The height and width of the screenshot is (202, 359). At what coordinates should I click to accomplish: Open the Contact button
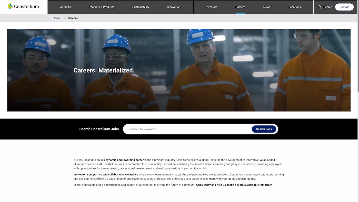(x=344, y=7)
